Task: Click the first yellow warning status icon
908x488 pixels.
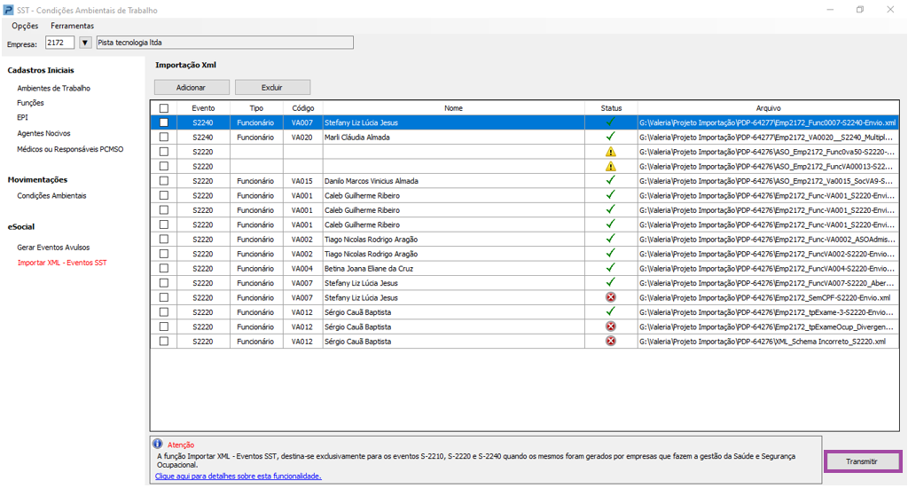Action: click(610, 152)
